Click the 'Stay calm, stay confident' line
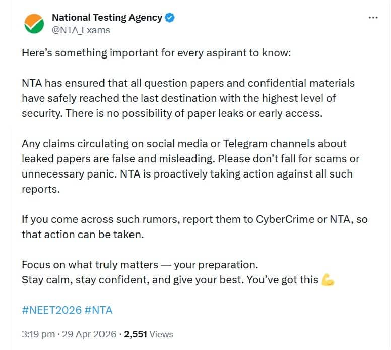 [x=178, y=280]
